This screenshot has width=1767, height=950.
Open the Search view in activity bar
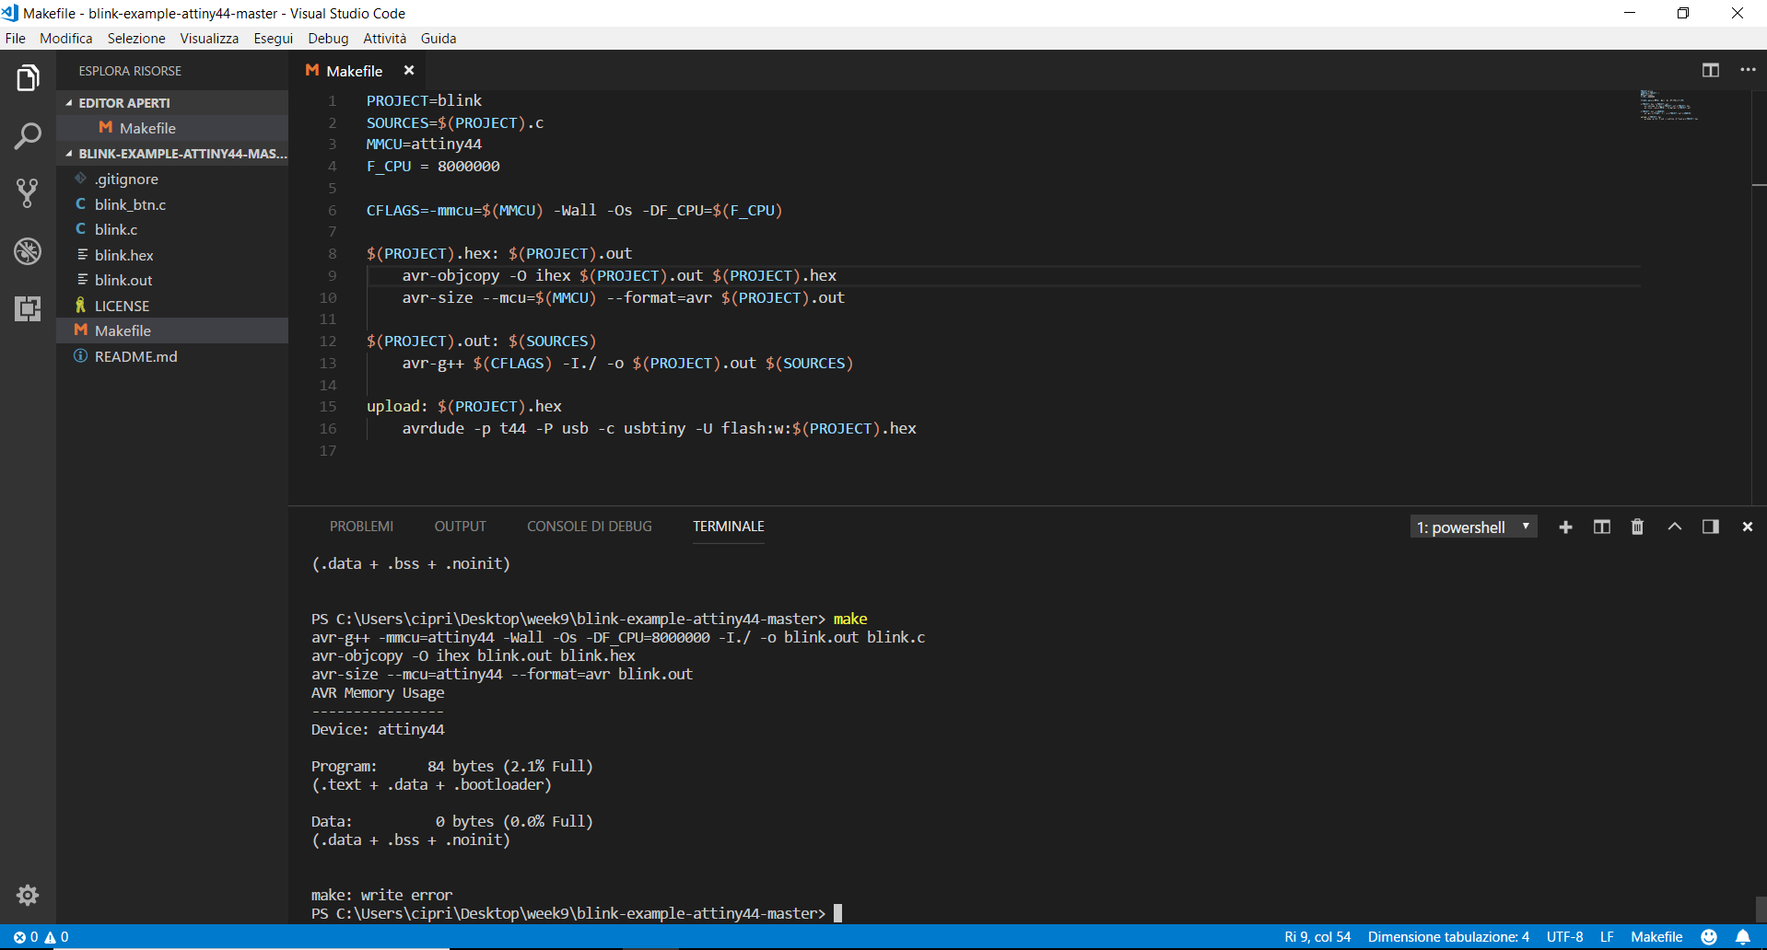tap(28, 136)
